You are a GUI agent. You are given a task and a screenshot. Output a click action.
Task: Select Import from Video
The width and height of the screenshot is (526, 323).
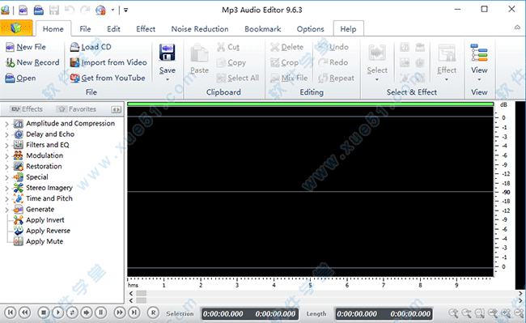[x=108, y=62]
